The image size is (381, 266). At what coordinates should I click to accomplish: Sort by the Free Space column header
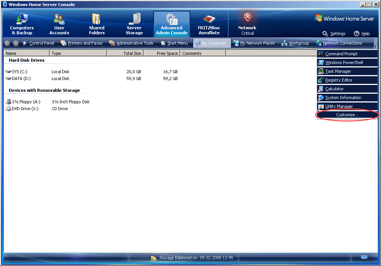coord(162,53)
